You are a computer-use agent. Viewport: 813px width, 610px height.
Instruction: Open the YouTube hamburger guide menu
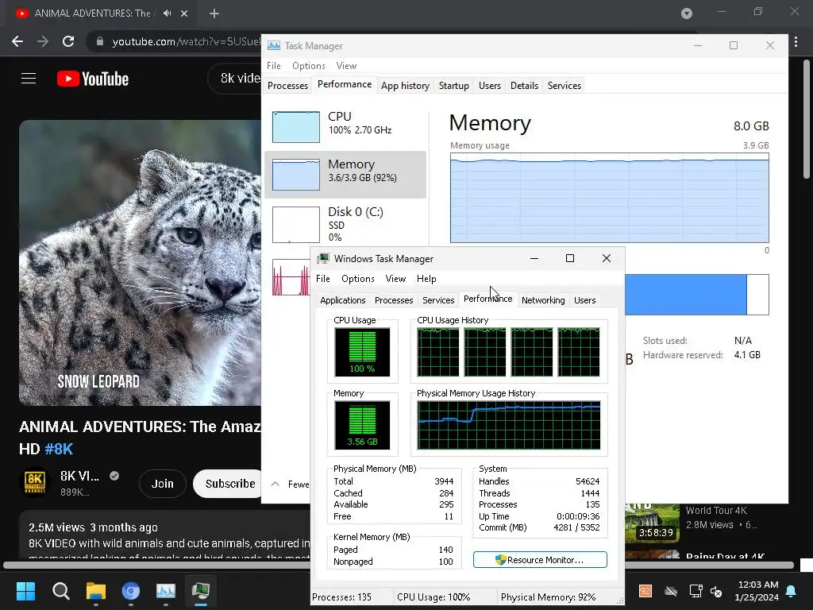(29, 79)
